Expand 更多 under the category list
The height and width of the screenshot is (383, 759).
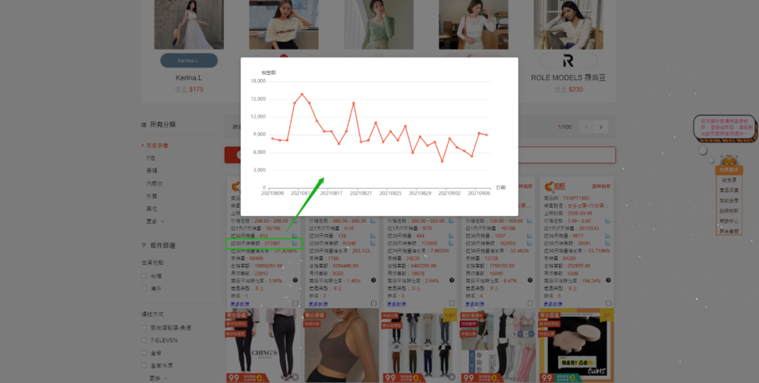tap(156, 221)
